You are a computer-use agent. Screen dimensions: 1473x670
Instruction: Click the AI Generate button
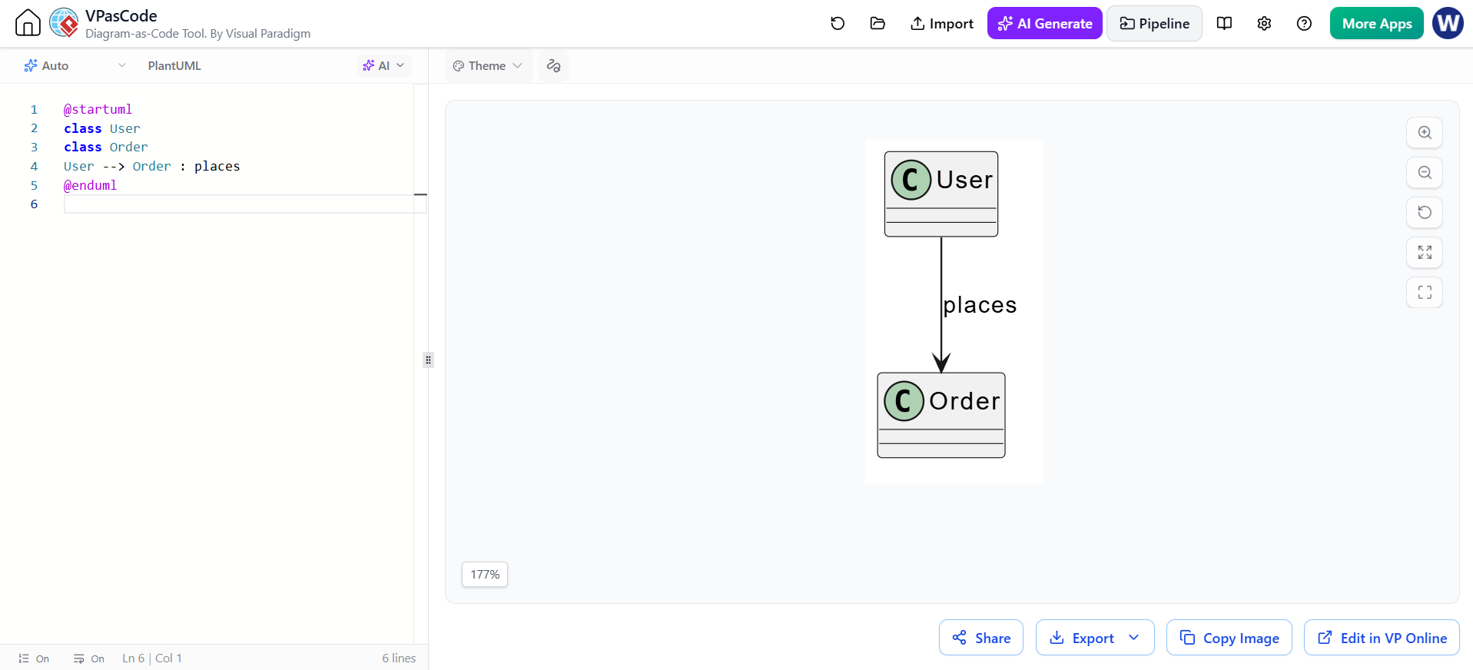coord(1045,23)
